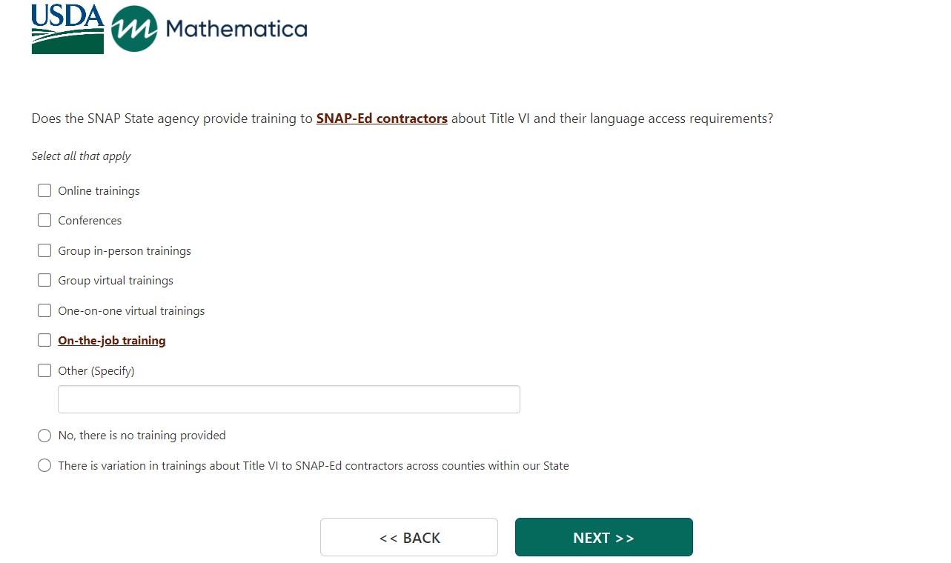Click the Mathematica wordmark text
Viewport: 951px width, 563px height.
point(236,29)
